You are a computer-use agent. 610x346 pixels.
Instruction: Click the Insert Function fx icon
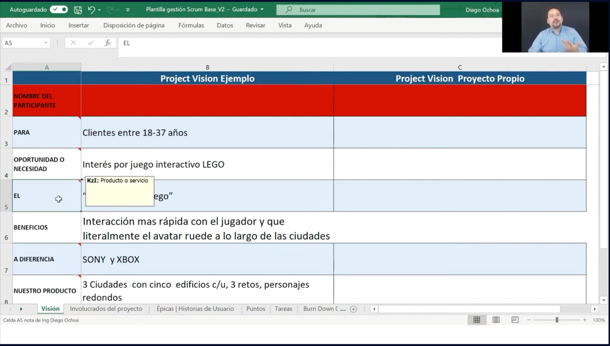pyautogui.click(x=108, y=43)
